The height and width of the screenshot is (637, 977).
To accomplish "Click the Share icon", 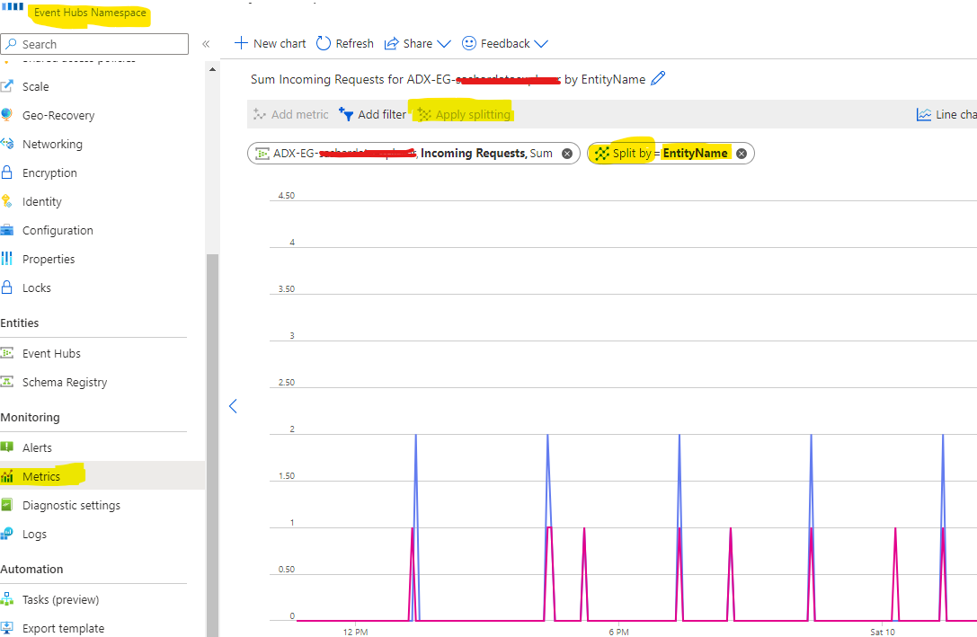I will 391,44.
